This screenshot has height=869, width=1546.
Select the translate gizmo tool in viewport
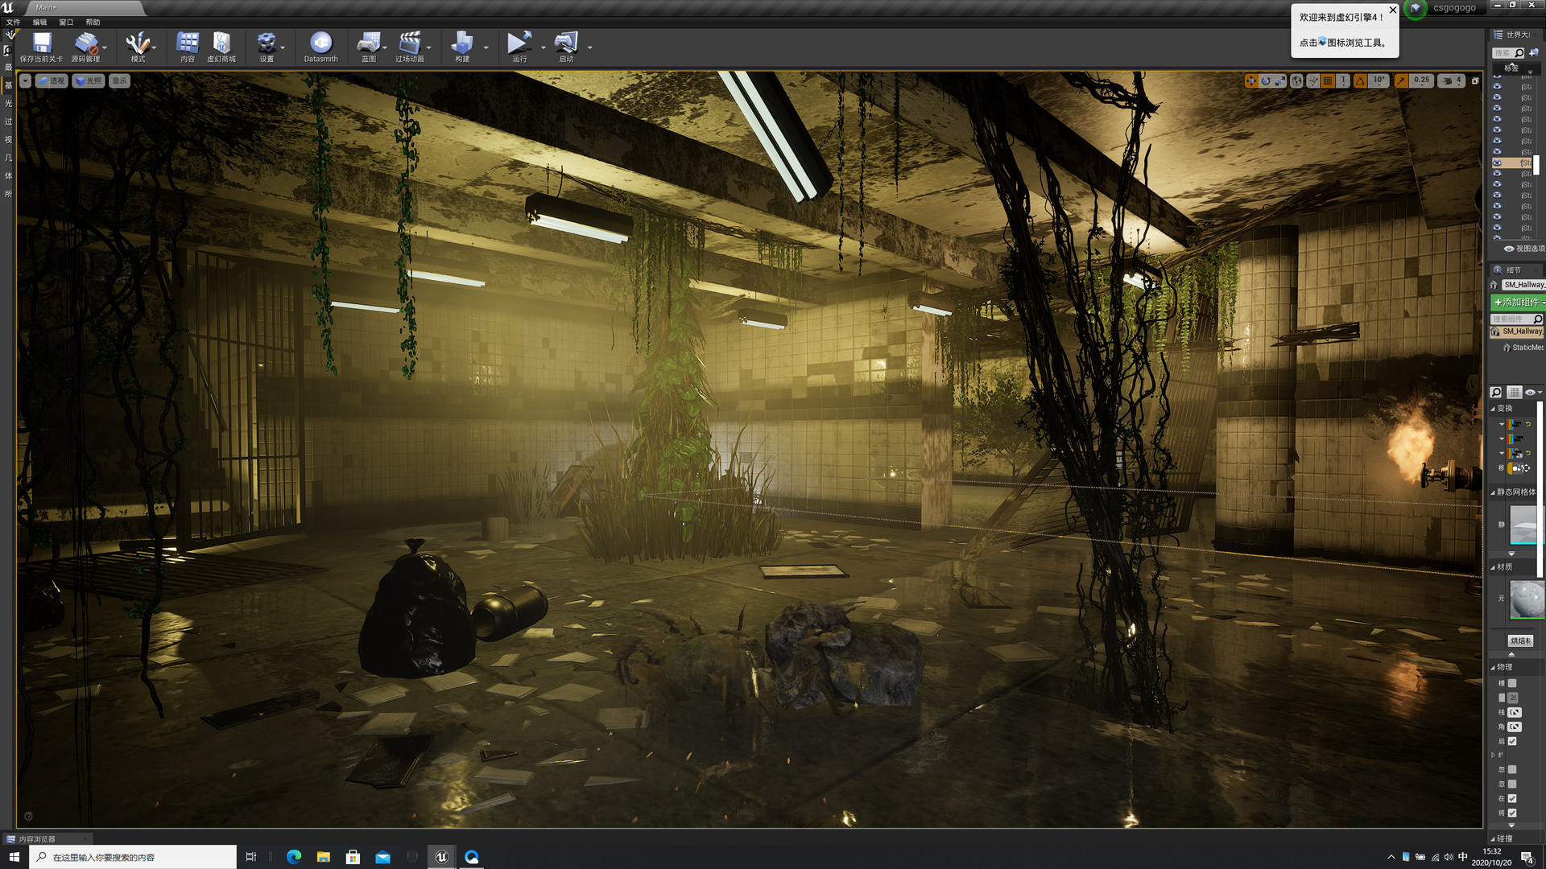coord(1250,80)
